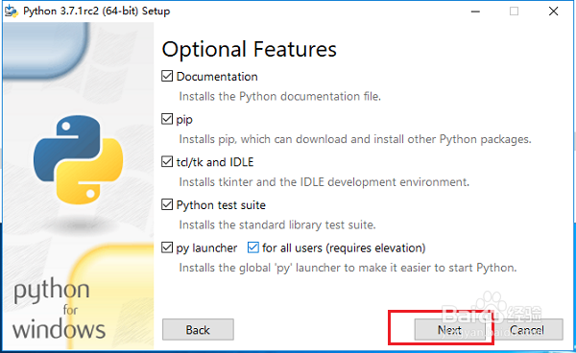Toggle the pip checkbox
Viewport: 576px width, 353px height.
click(167, 119)
